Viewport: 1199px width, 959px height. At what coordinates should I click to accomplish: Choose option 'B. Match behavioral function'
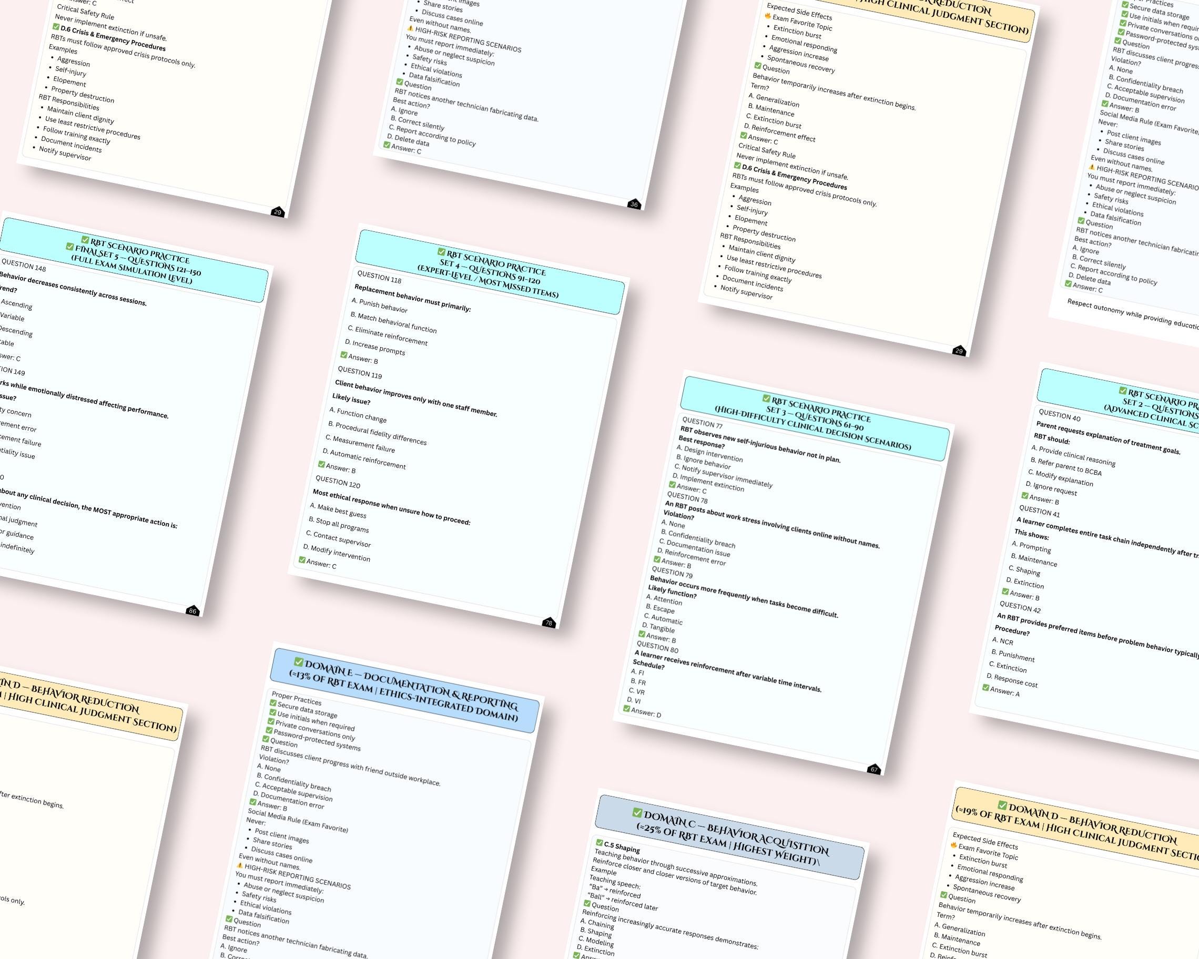[393, 322]
